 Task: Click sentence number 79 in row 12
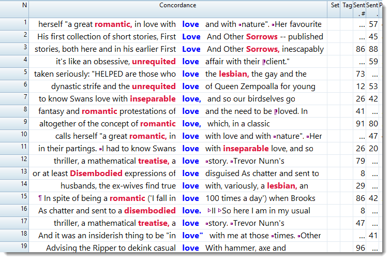tap(360, 161)
